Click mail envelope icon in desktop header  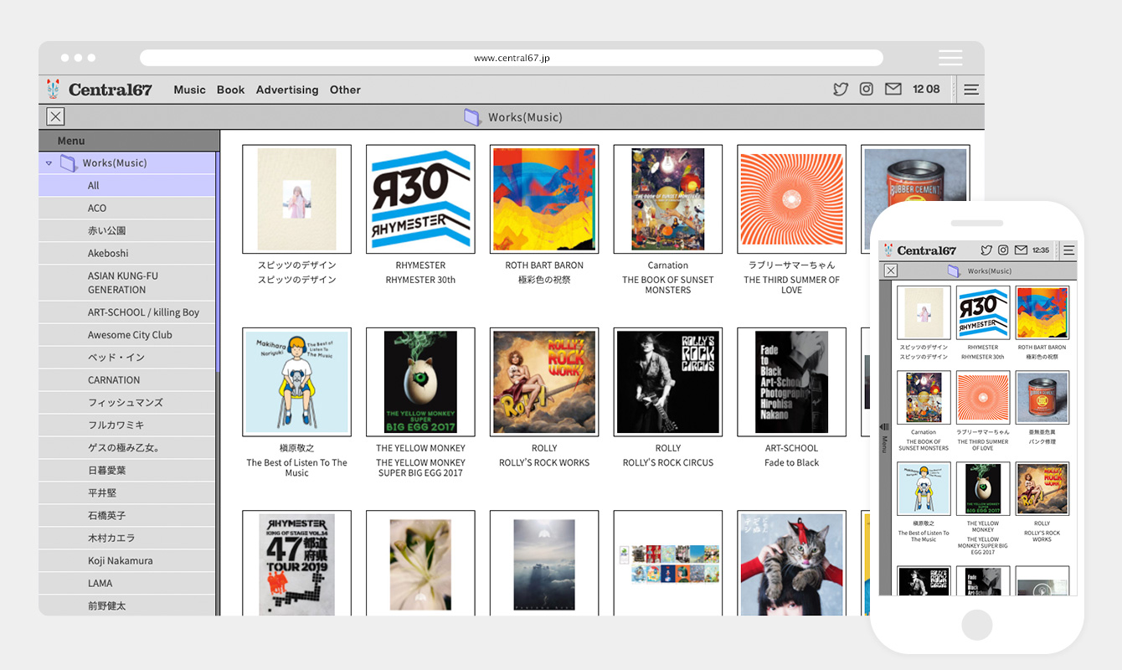(x=893, y=90)
